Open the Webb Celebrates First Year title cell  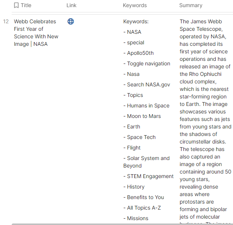click(x=36, y=33)
